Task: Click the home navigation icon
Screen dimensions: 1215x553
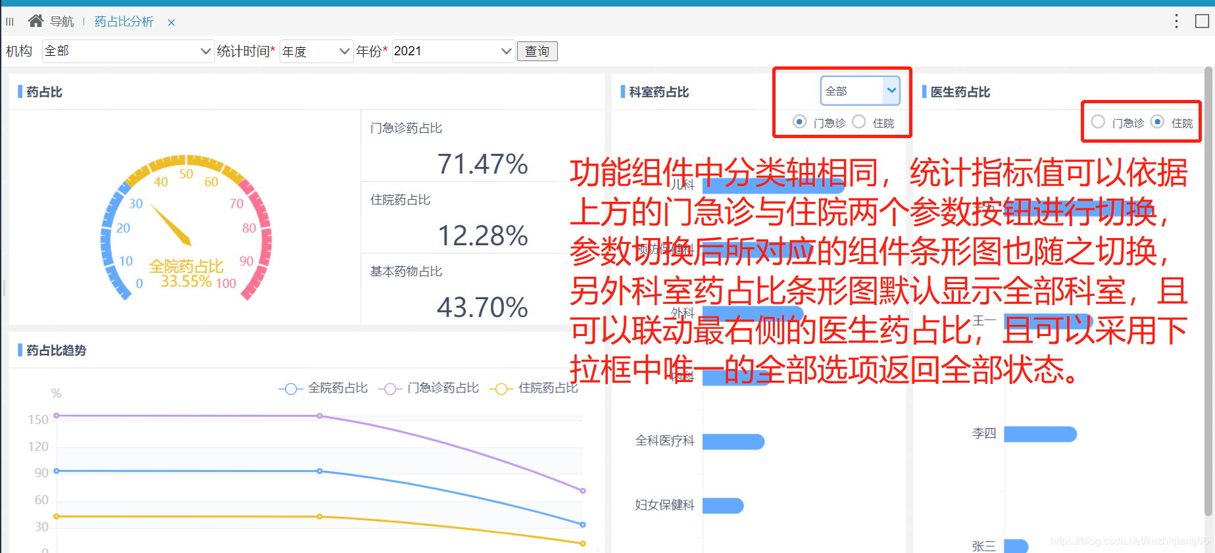Action: (36, 21)
